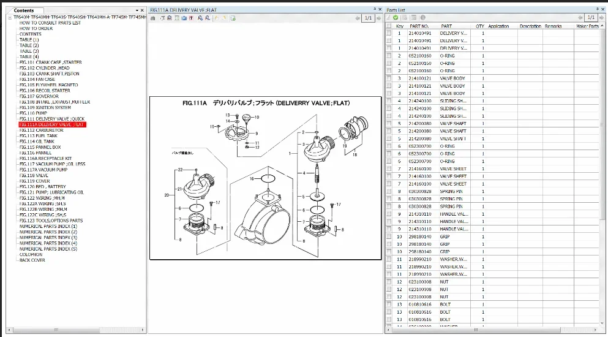Pin the Parts List panel
The height and width of the screenshot is (337, 608).
598,10
